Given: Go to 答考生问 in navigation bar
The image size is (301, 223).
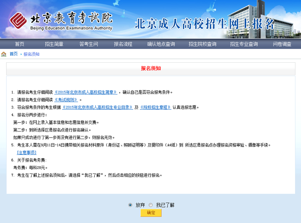Looking at the screenshot, I should click(88, 44).
